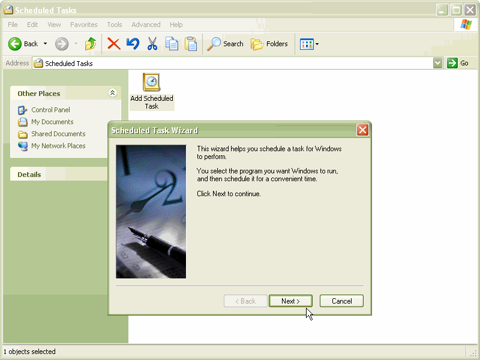Screen dimensions: 480x360
Task: Open Control Panel link in Other Places
Action: tap(50, 110)
